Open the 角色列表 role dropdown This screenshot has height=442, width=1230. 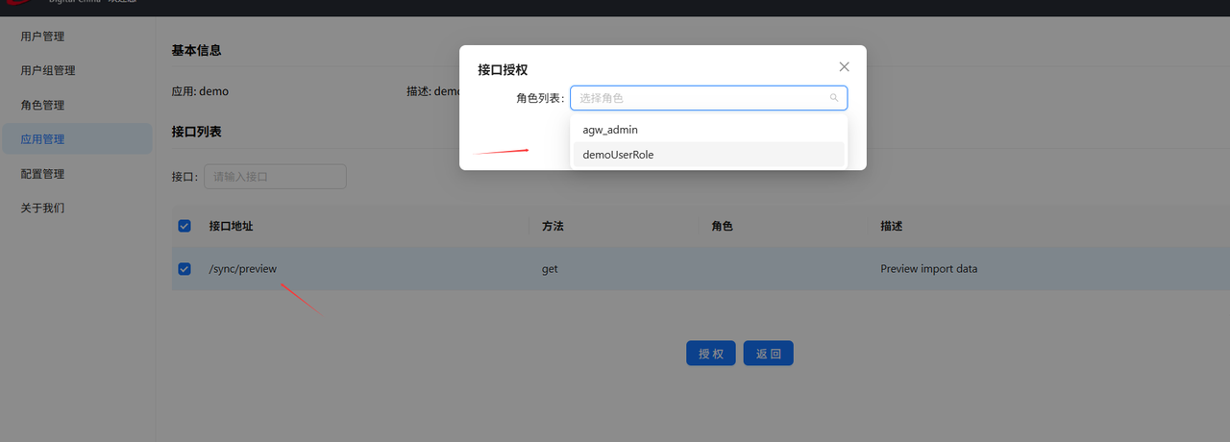(x=701, y=98)
